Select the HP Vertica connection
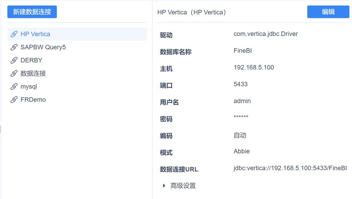Screen dimensions: 352x199 coord(35,34)
